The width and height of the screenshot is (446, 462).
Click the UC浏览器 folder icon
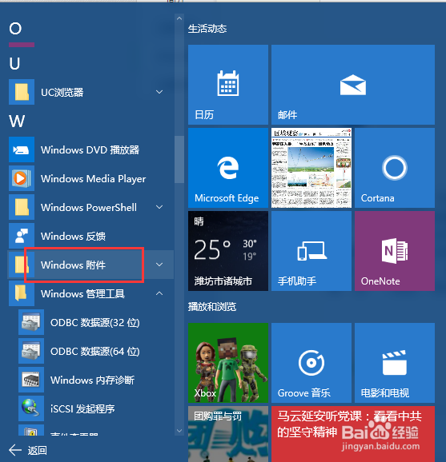coord(22,92)
